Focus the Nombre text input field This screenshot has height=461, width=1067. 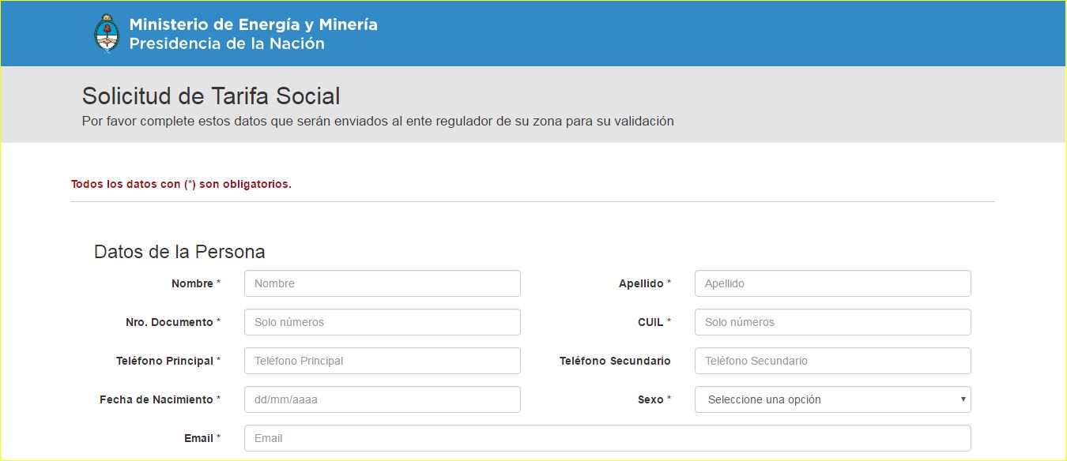[382, 283]
